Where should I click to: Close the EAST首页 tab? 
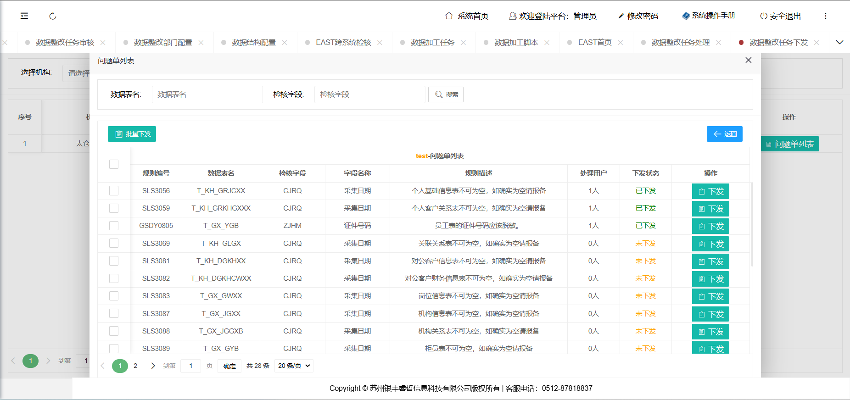coord(621,43)
